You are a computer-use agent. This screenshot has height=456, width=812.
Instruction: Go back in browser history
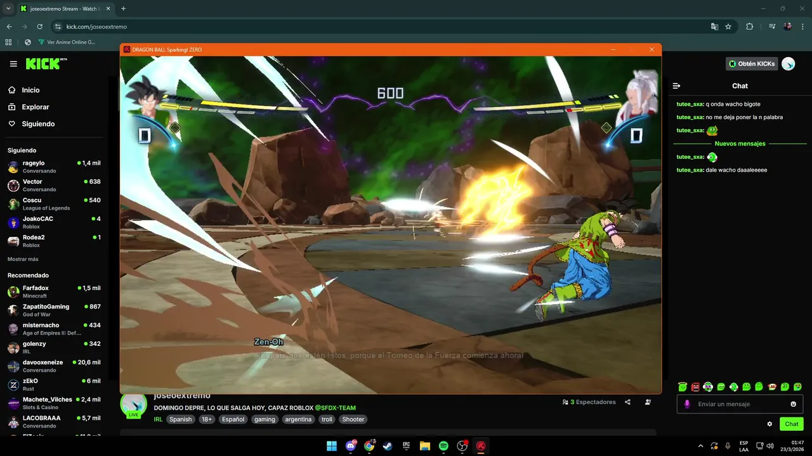[x=10, y=27]
